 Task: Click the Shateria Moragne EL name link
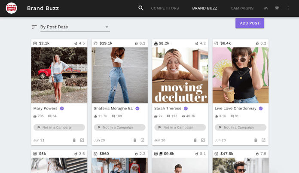point(113,109)
